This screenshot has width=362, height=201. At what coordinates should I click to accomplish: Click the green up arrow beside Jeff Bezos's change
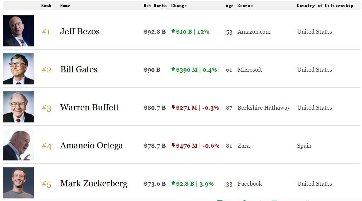pyautogui.click(x=173, y=31)
